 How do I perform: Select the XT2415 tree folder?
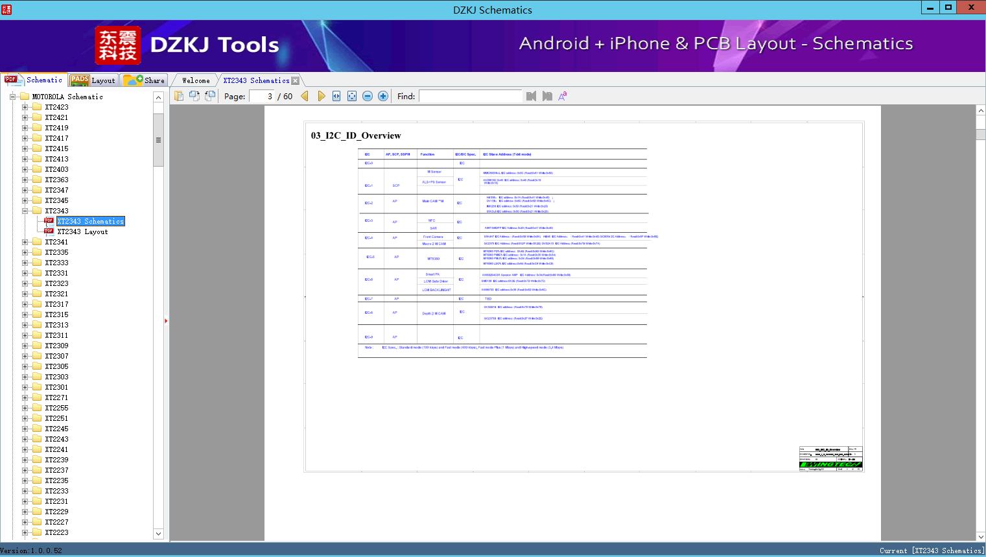click(56, 148)
